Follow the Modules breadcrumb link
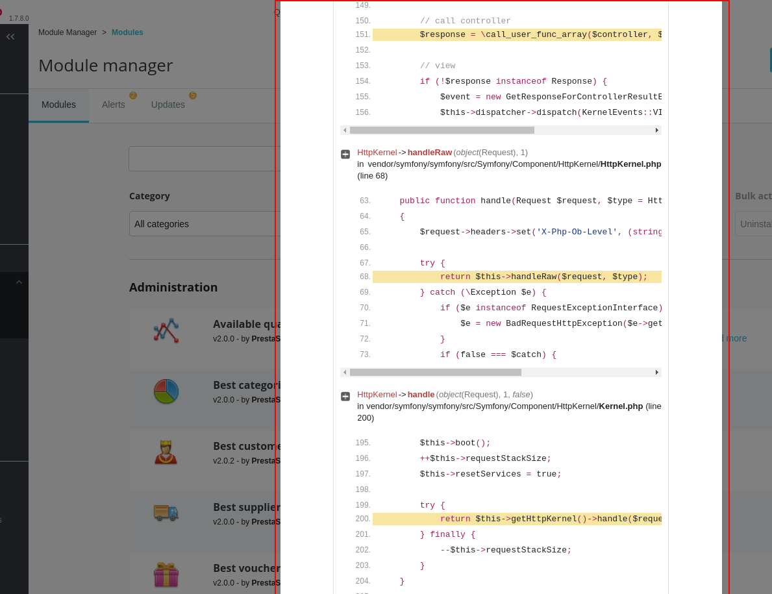Image resolution: width=772 pixels, height=594 pixels. (127, 32)
